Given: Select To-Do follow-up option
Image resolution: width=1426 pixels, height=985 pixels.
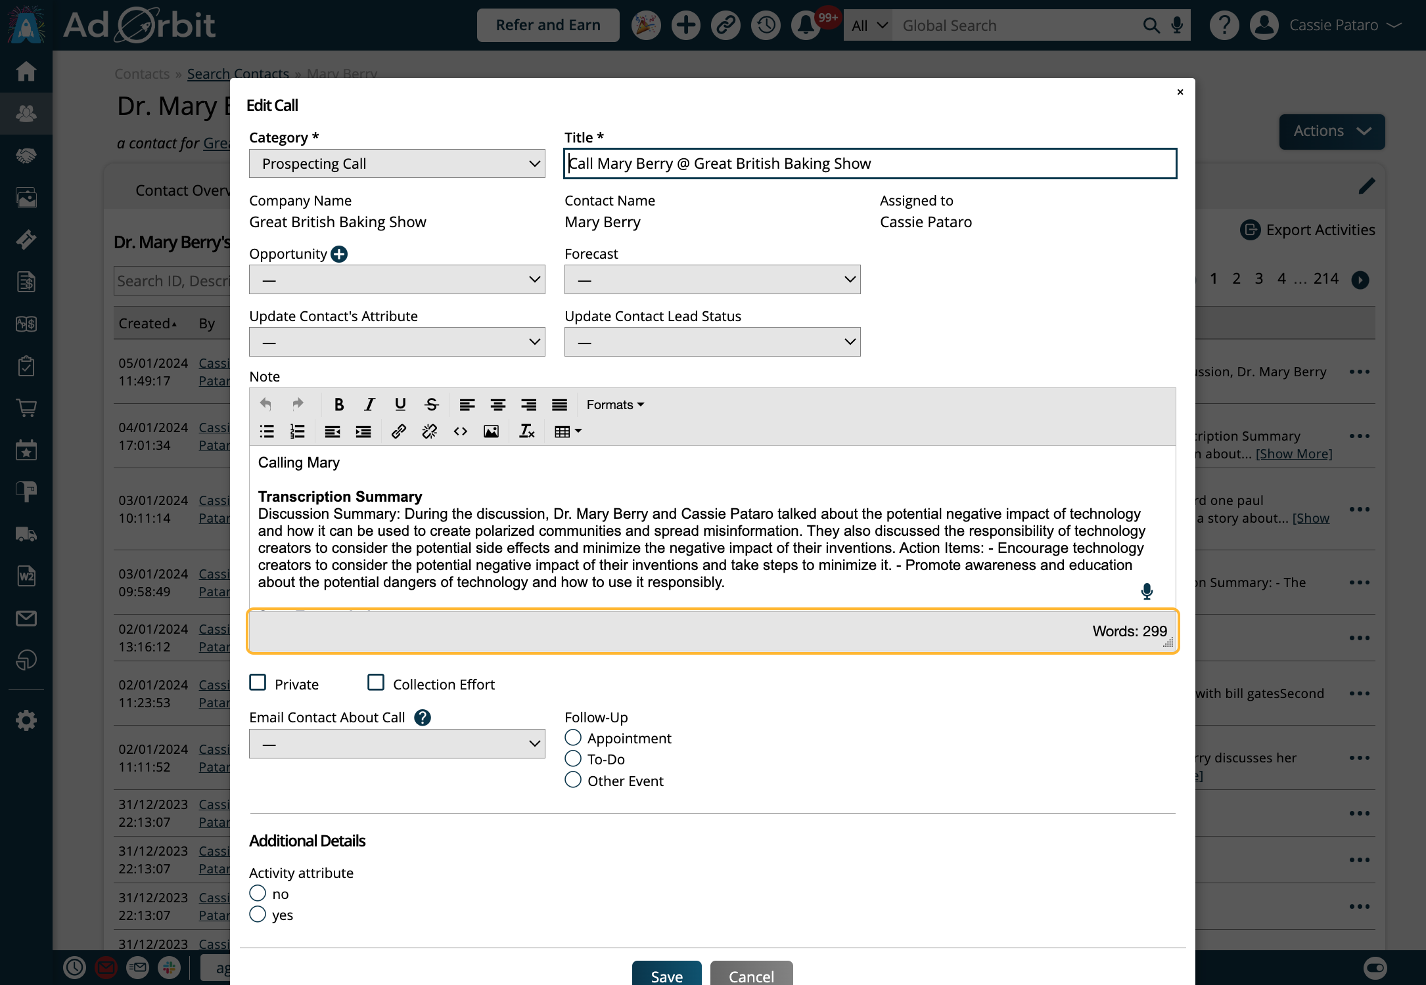Looking at the screenshot, I should coord(573,758).
